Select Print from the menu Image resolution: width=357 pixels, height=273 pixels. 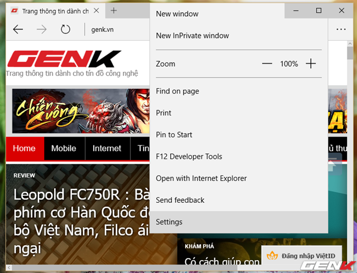[239, 113]
